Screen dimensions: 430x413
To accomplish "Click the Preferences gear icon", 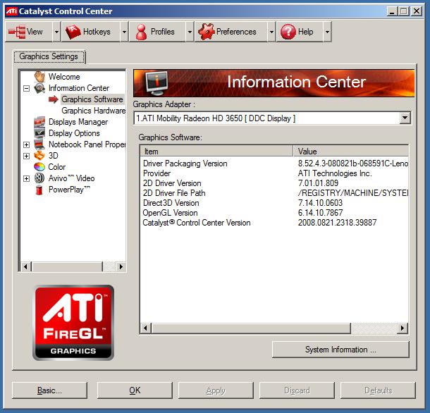I will [207, 32].
